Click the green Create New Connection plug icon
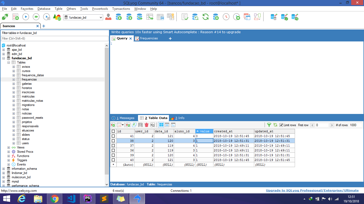Screen dimensions: 364x204 tap(5, 17)
